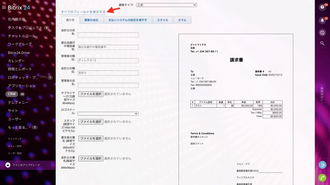Open the chat bubble icon in right panel
The height and width of the screenshot is (185, 330).
tap(322, 32)
